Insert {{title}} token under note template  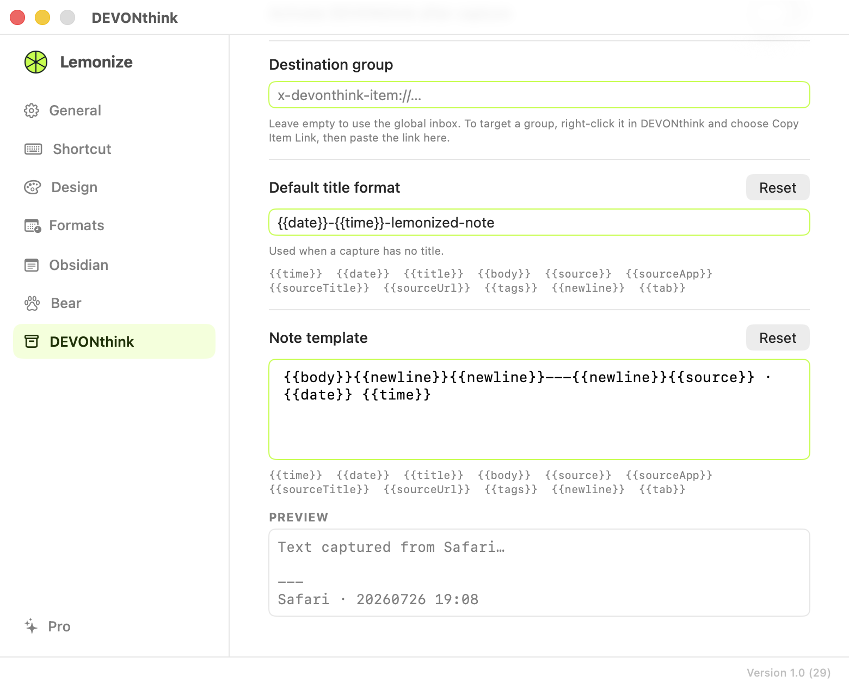click(x=434, y=475)
